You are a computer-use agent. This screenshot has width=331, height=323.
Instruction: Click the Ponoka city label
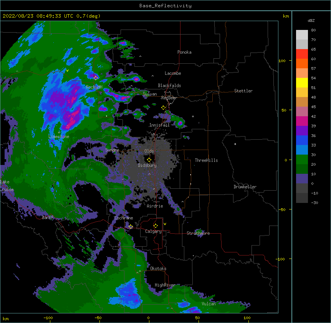pyautogui.click(x=184, y=52)
